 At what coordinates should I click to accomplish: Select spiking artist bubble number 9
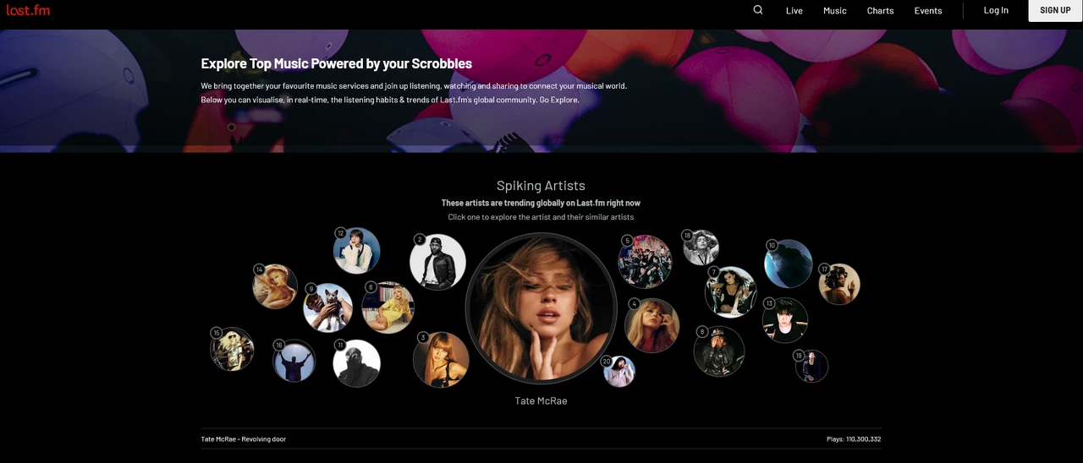click(327, 308)
